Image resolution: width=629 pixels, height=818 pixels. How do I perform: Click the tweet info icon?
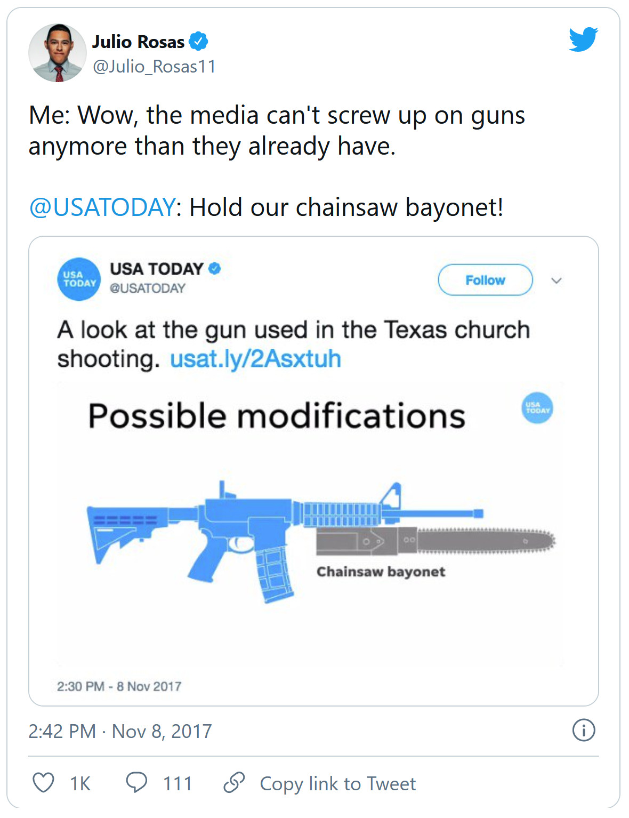coord(583,730)
